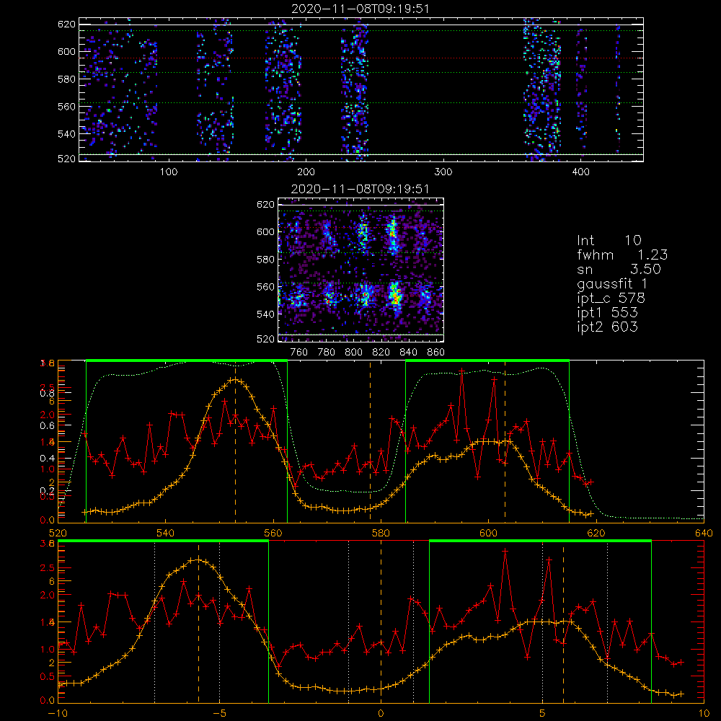The image size is (721, 721).
Task: Click x-axis label '840' on the middle image
Action: point(408,353)
